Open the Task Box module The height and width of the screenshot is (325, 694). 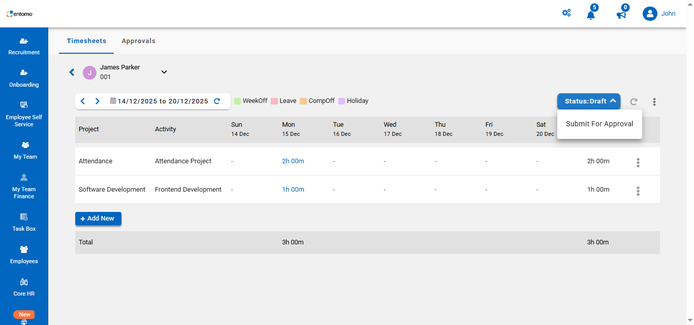pos(24,223)
